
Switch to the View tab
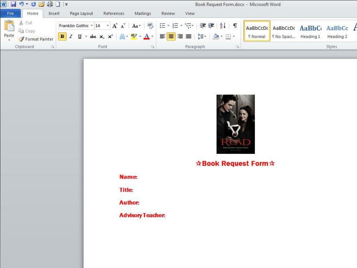(x=190, y=14)
